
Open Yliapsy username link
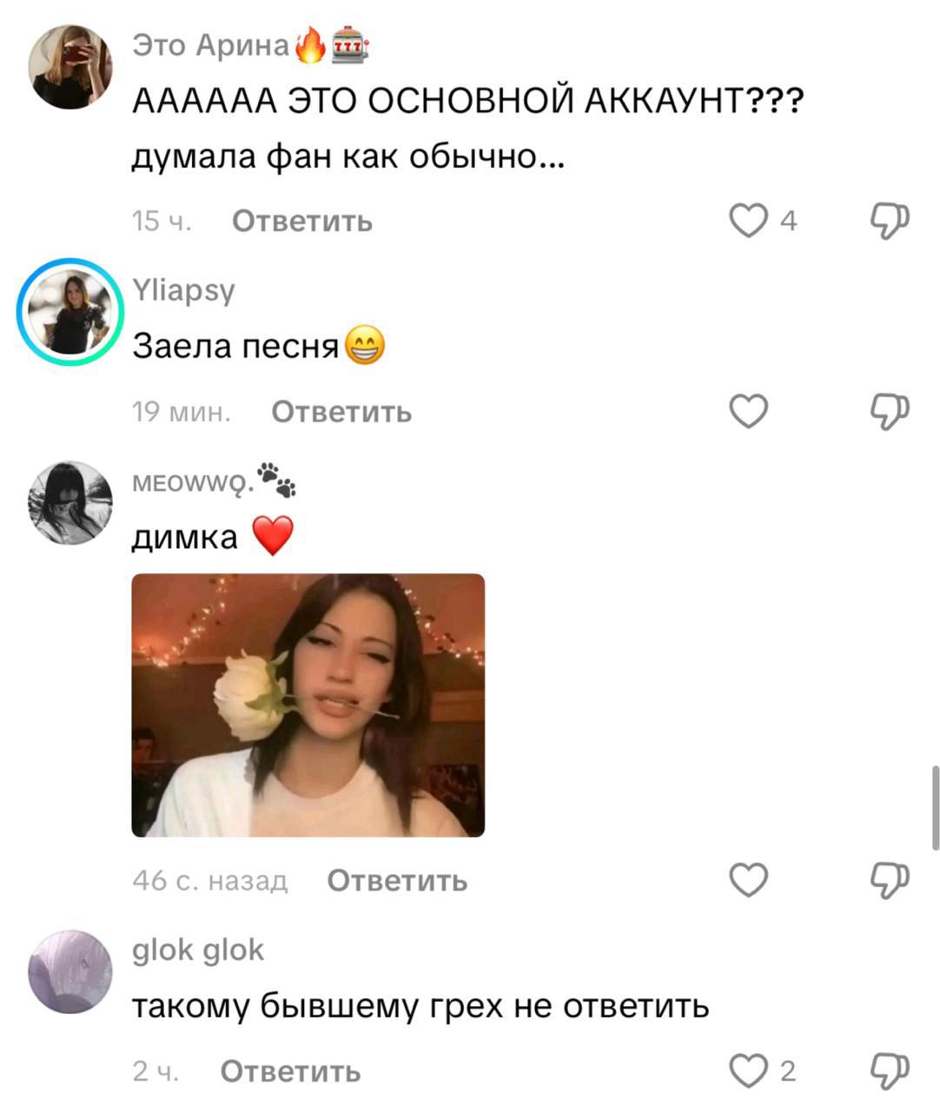pyautogui.click(x=183, y=290)
